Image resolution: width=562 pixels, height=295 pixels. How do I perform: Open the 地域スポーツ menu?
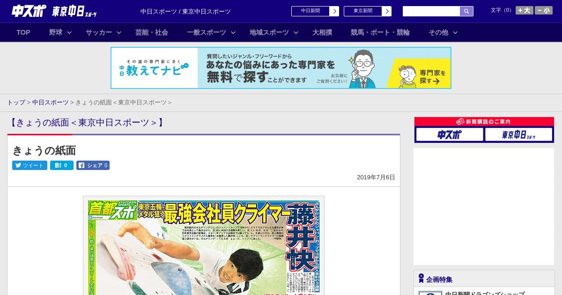pyautogui.click(x=269, y=32)
